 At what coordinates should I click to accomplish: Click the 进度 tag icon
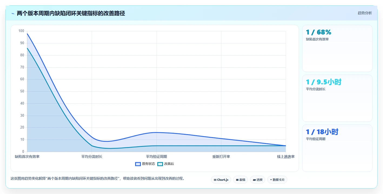pos(254,180)
